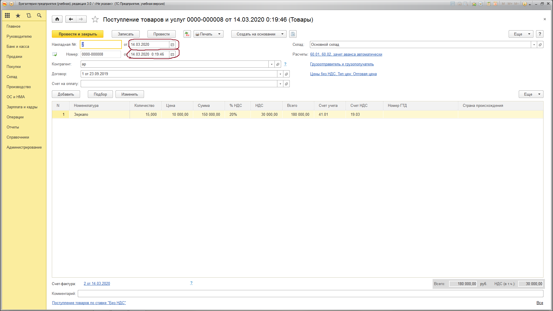Expand the Печать dropdown arrow

[x=219, y=34]
